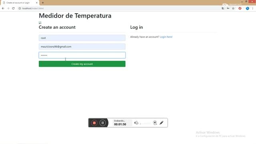256x144 pixels.
Task: Click the email field with mauriciosnz96@gmail.com
Action: point(82,46)
